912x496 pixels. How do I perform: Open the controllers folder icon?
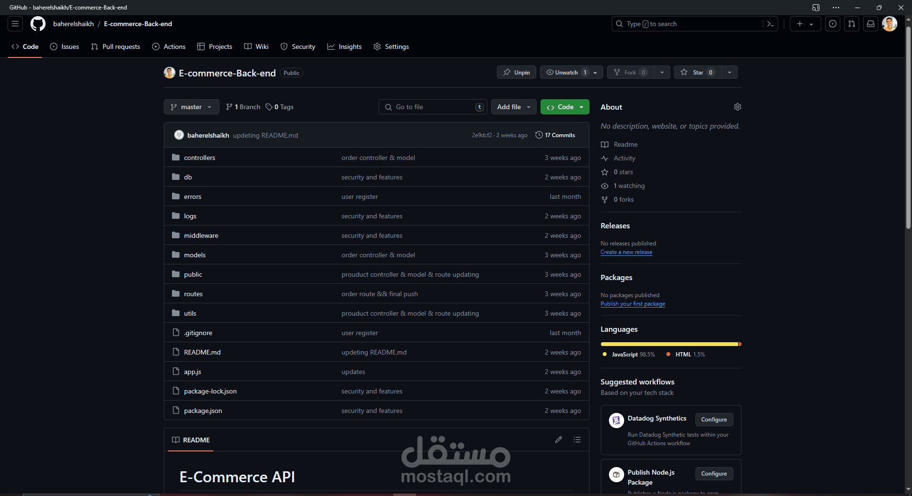(176, 157)
